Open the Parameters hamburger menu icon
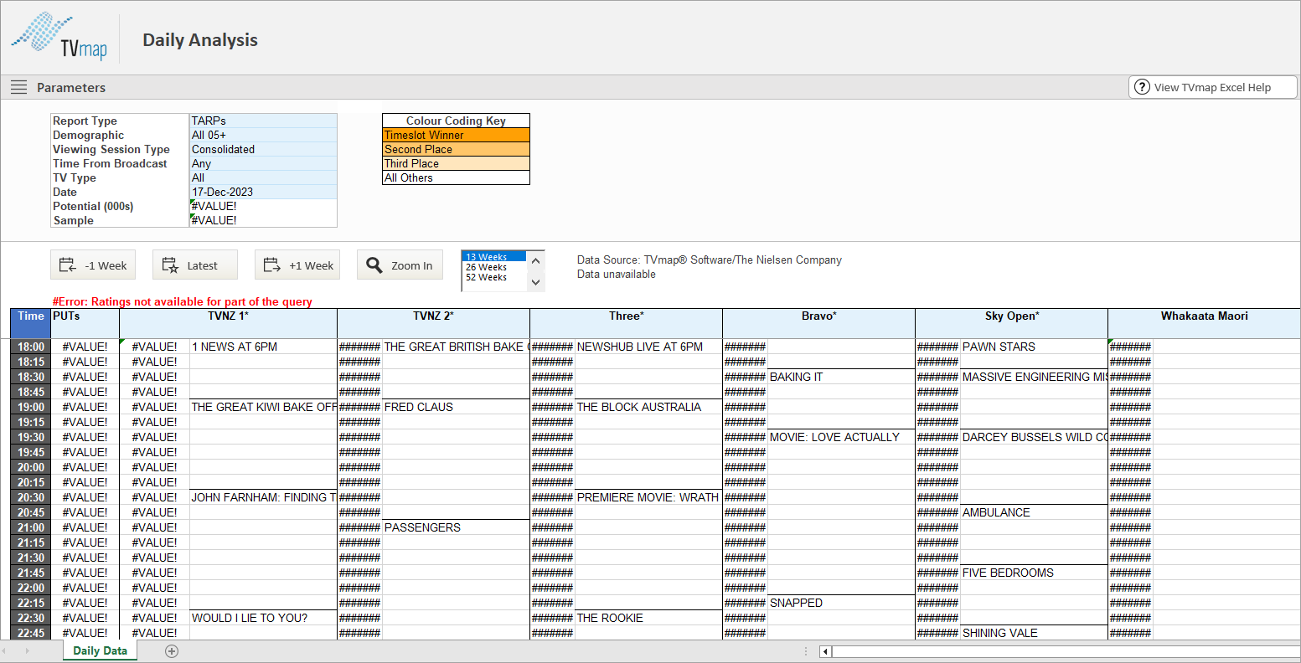Viewport: 1301px width, 663px height. click(x=18, y=87)
